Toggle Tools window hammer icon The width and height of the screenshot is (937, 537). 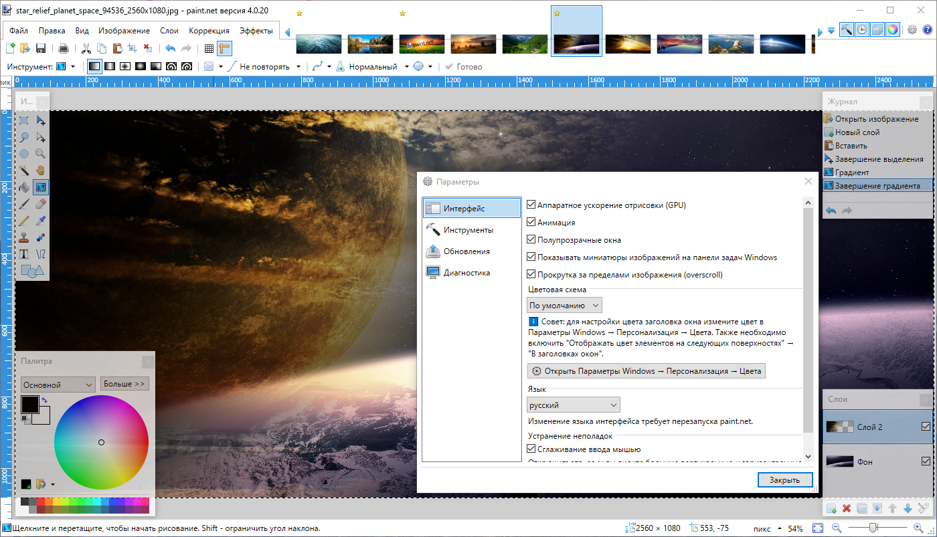click(847, 29)
